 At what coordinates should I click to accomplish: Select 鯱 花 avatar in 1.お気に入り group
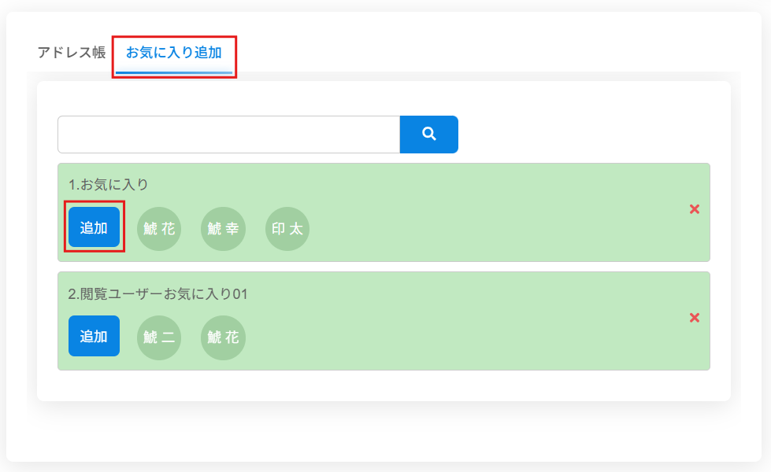159,229
